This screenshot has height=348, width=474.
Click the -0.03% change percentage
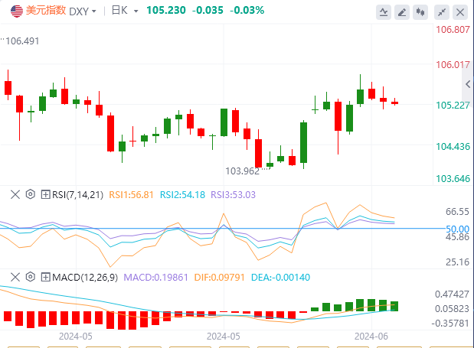coord(247,10)
